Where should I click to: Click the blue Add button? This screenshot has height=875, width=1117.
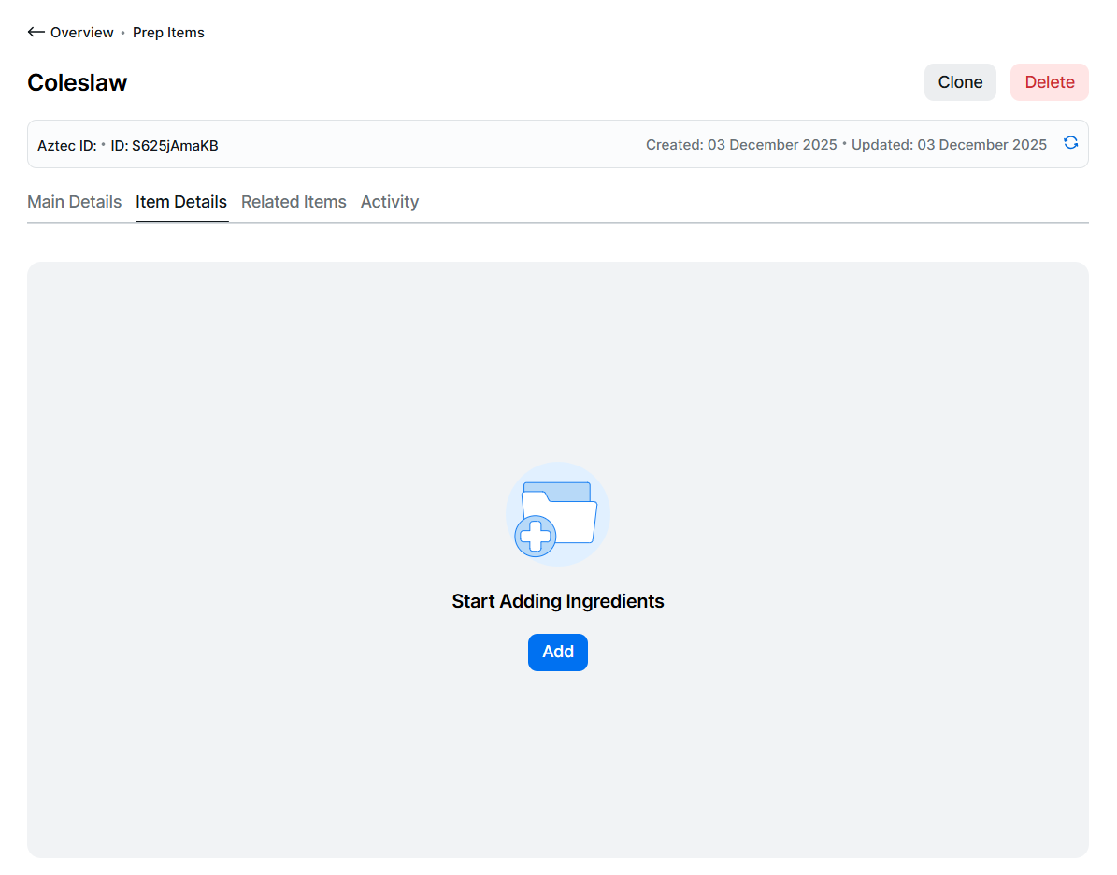tap(557, 653)
